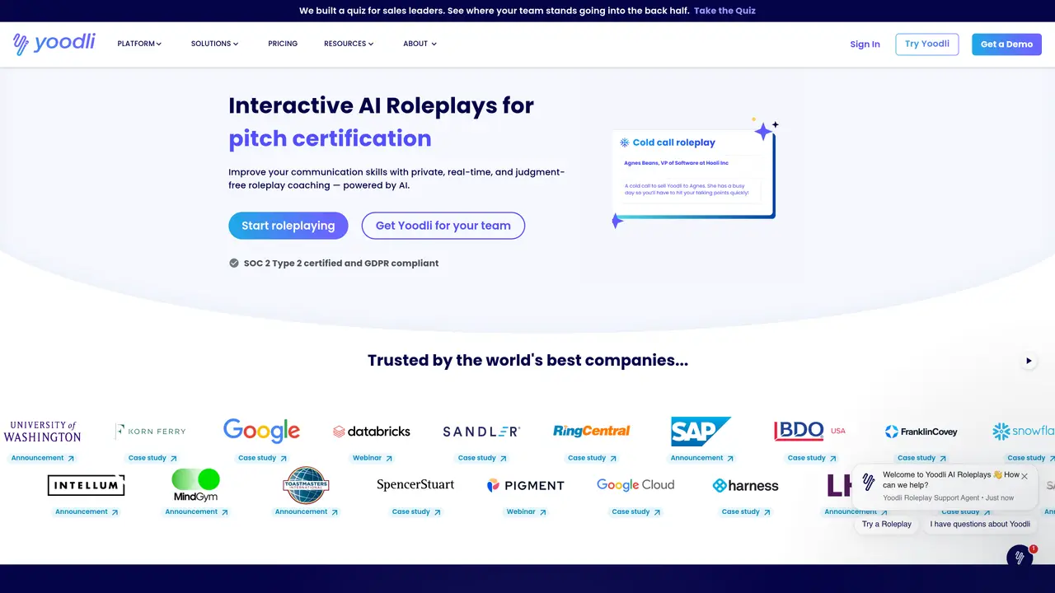
Task: Expand the About menu
Action: (420, 44)
